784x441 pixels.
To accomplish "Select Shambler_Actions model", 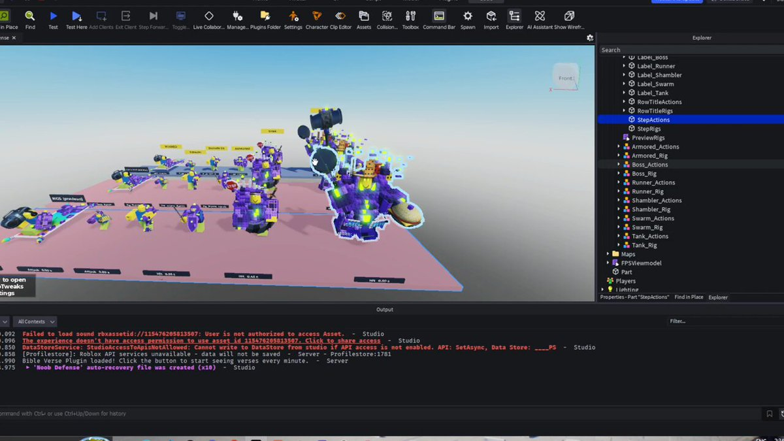I will click(x=657, y=201).
